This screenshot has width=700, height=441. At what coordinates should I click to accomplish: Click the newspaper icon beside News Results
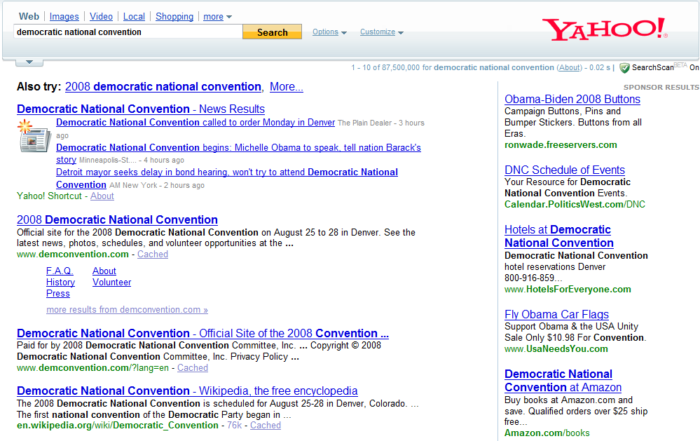[34, 139]
